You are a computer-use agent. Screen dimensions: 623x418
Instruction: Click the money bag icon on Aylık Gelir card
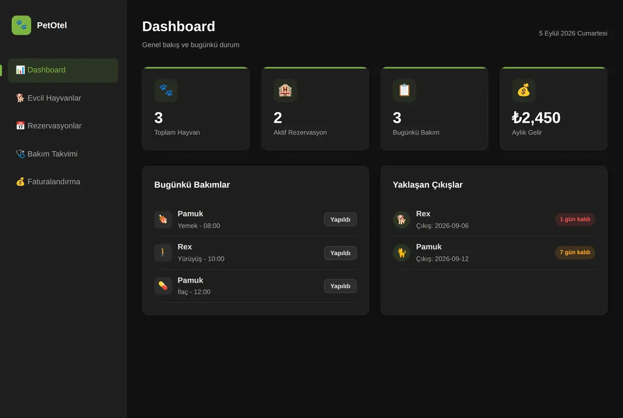pyautogui.click(x=523, y=90)
